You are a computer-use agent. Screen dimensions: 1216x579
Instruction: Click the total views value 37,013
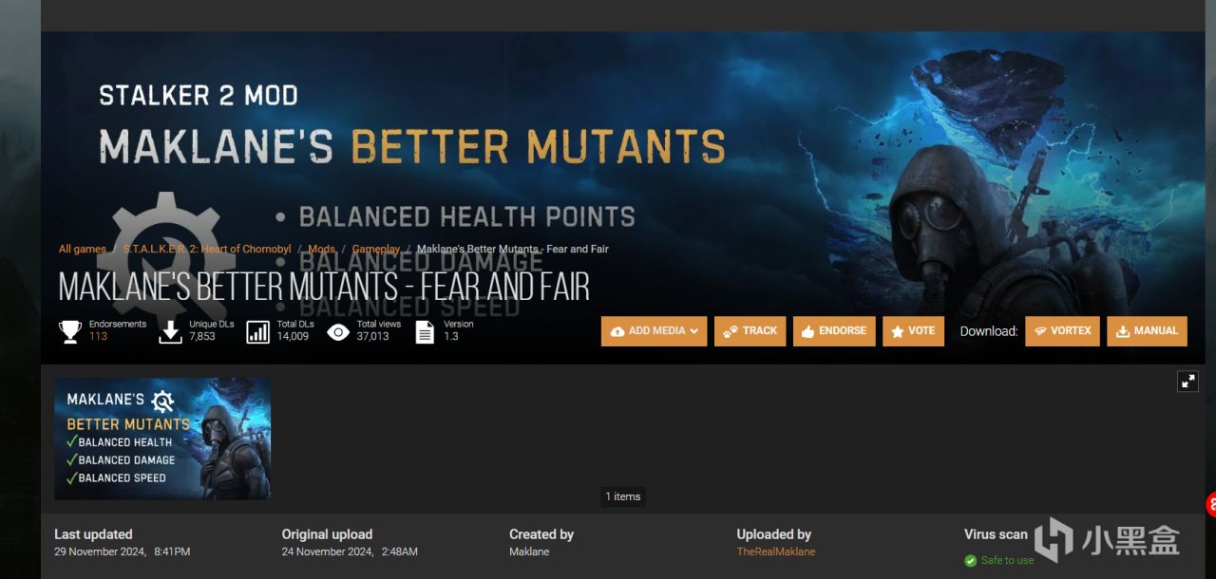click(373, 336)
